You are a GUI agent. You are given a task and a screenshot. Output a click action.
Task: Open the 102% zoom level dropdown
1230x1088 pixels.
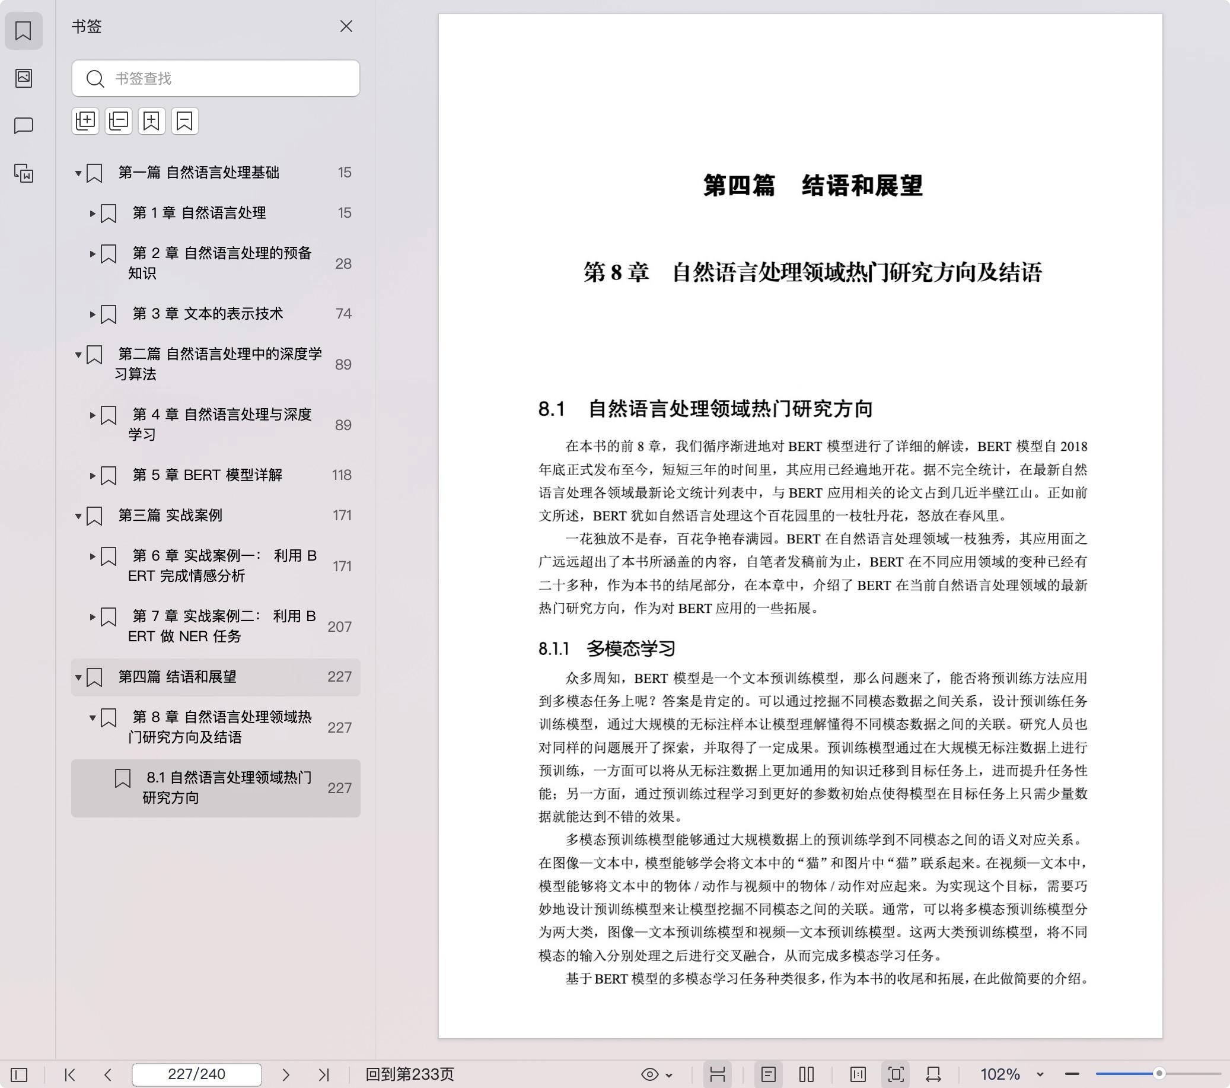(x=1040, y=1075)
